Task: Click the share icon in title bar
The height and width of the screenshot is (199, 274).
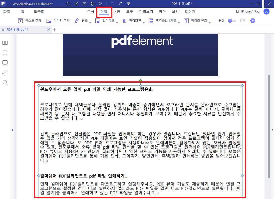Action: pyautogui.click(x=100, y=4)
